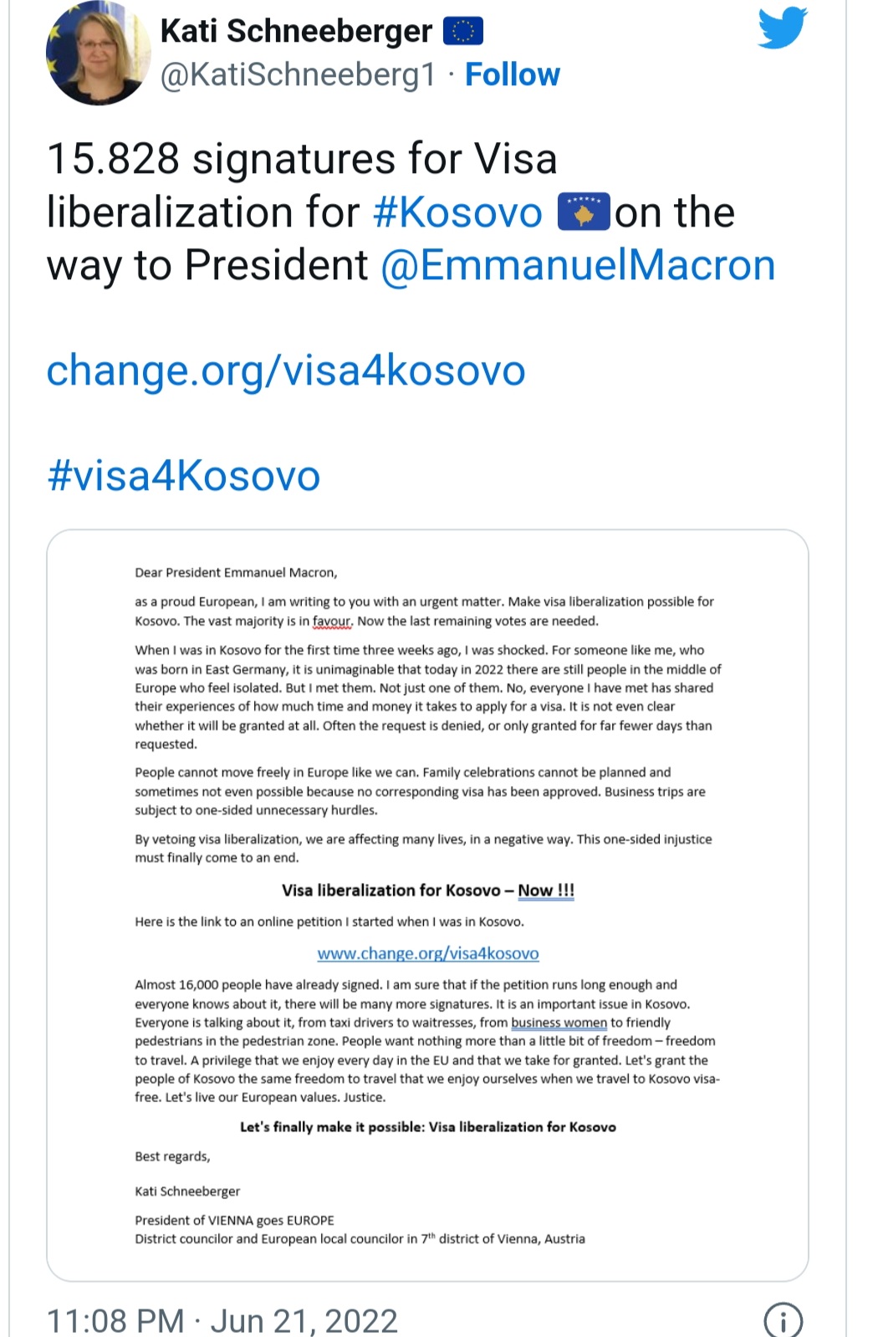Click the 'President of VIENNA goes EUROPE' signature line
Image resolution: width=873 pixels, height=1337 pixels.
(x=234, y=1220)
